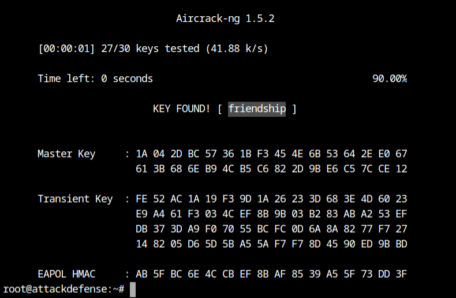Click the "Transient Key" label
Screen dimensions: 456x298
coord(75,199)
